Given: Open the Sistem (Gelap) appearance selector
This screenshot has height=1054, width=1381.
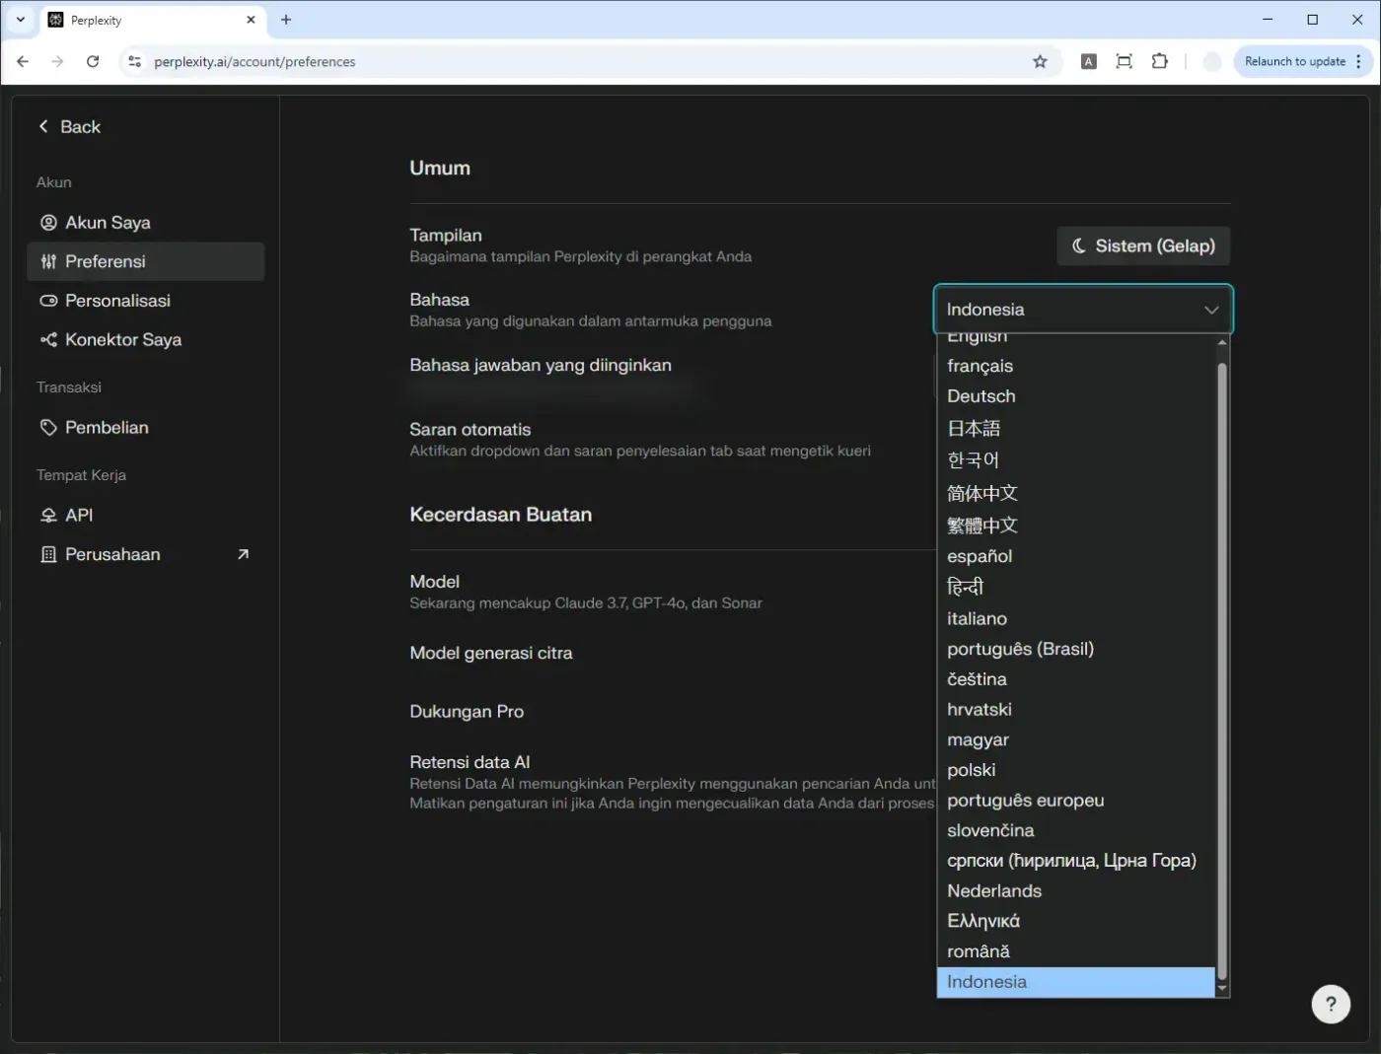Looking at the screenshot, I should tap(1143, 246).
